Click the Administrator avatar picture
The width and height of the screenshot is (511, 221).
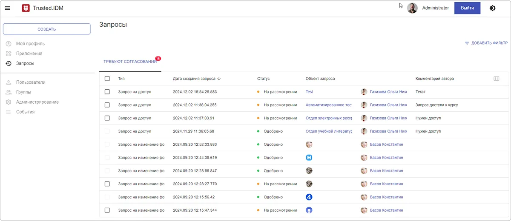(412, 8)
